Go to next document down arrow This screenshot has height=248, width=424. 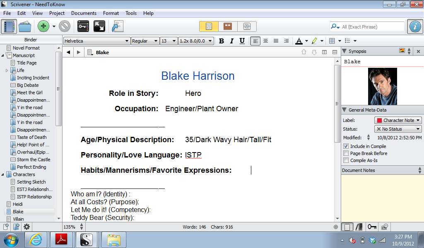pyautogui.click(x=314, y=52)
